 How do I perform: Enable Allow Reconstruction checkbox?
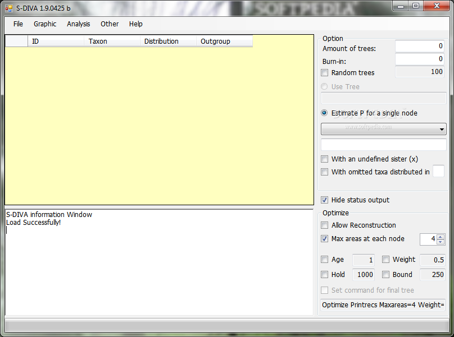click(325, 225)
